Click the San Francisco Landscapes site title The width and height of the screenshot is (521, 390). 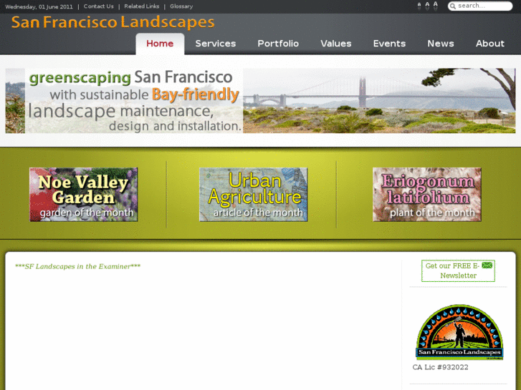pos(113,23)
